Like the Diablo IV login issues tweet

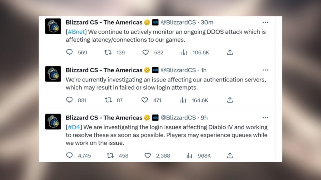click(148, 155)
